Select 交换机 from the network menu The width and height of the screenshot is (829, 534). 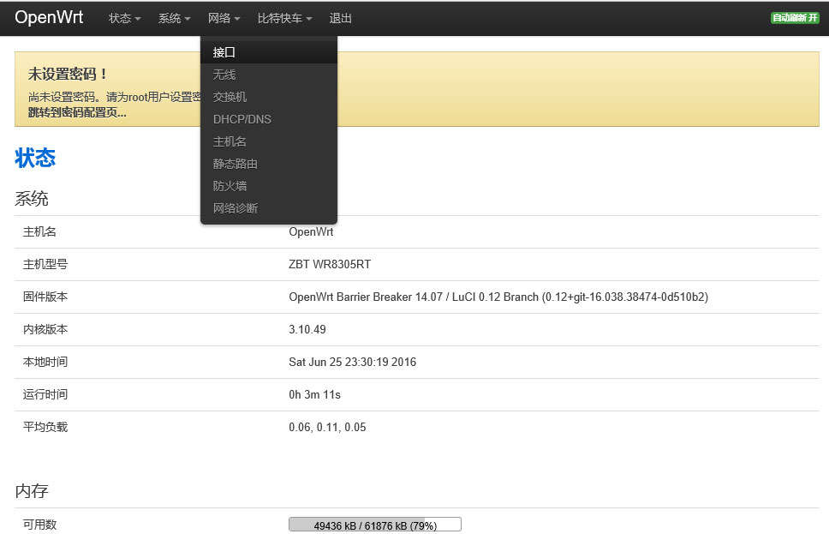pyautogui.click(x=269, y=97)
